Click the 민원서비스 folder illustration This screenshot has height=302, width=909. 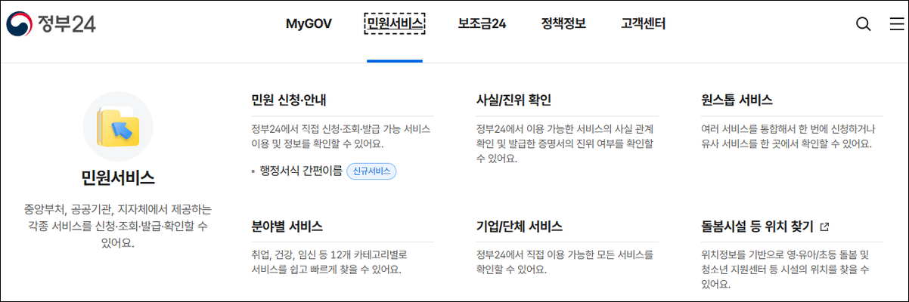click(x=119, y=126)
